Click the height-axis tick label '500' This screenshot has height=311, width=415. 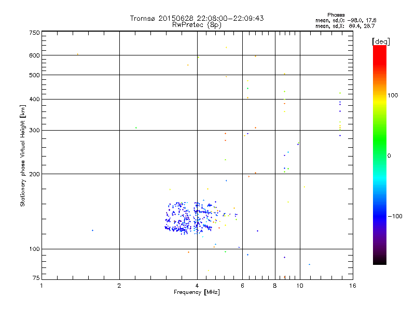pos(34,75)
